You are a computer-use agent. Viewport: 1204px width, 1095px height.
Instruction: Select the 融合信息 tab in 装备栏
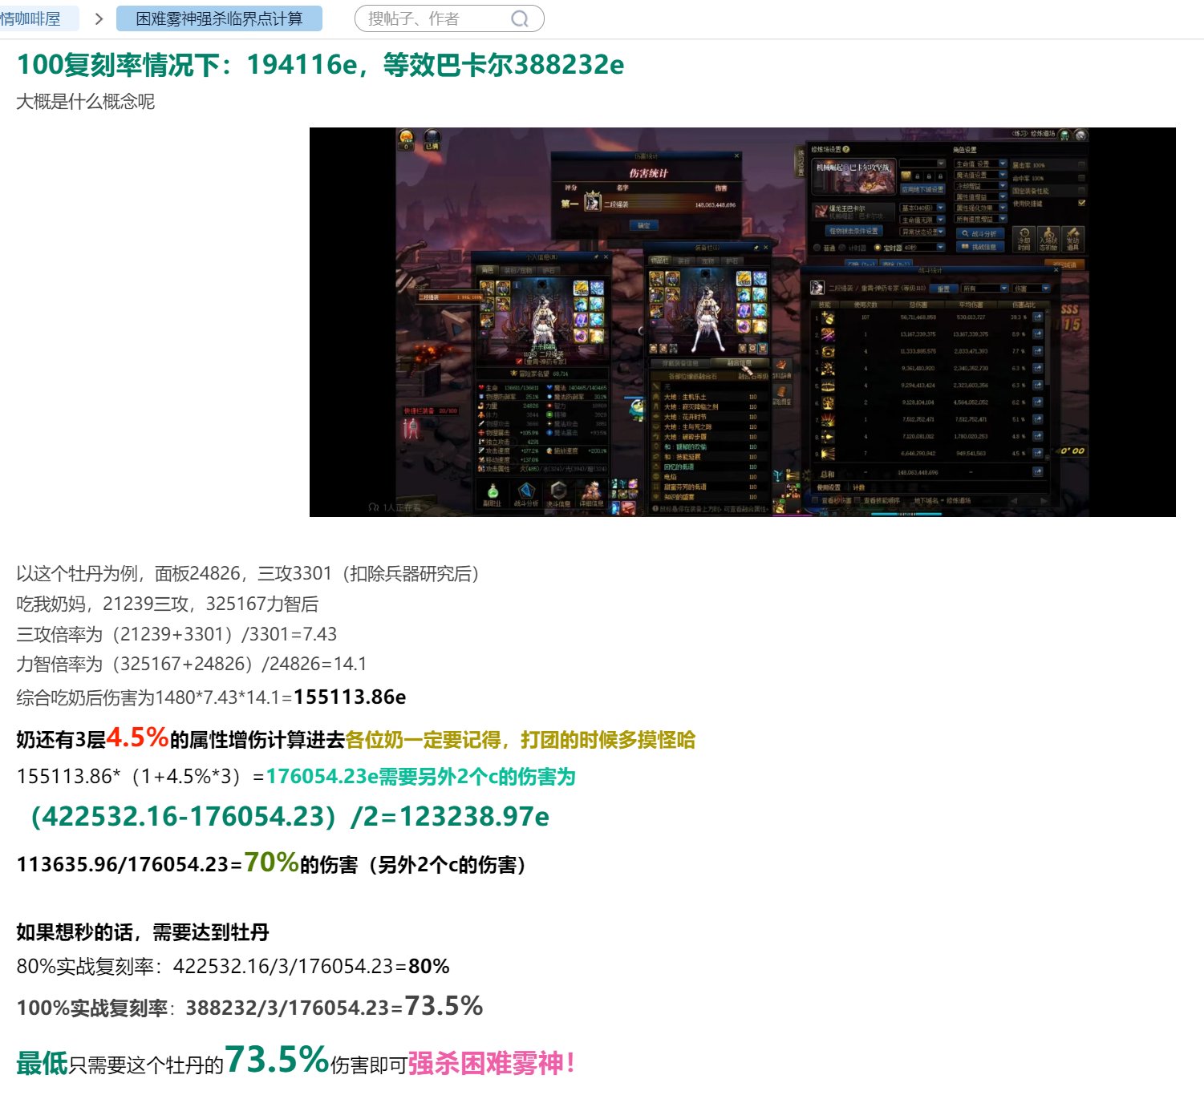(740, 362)
